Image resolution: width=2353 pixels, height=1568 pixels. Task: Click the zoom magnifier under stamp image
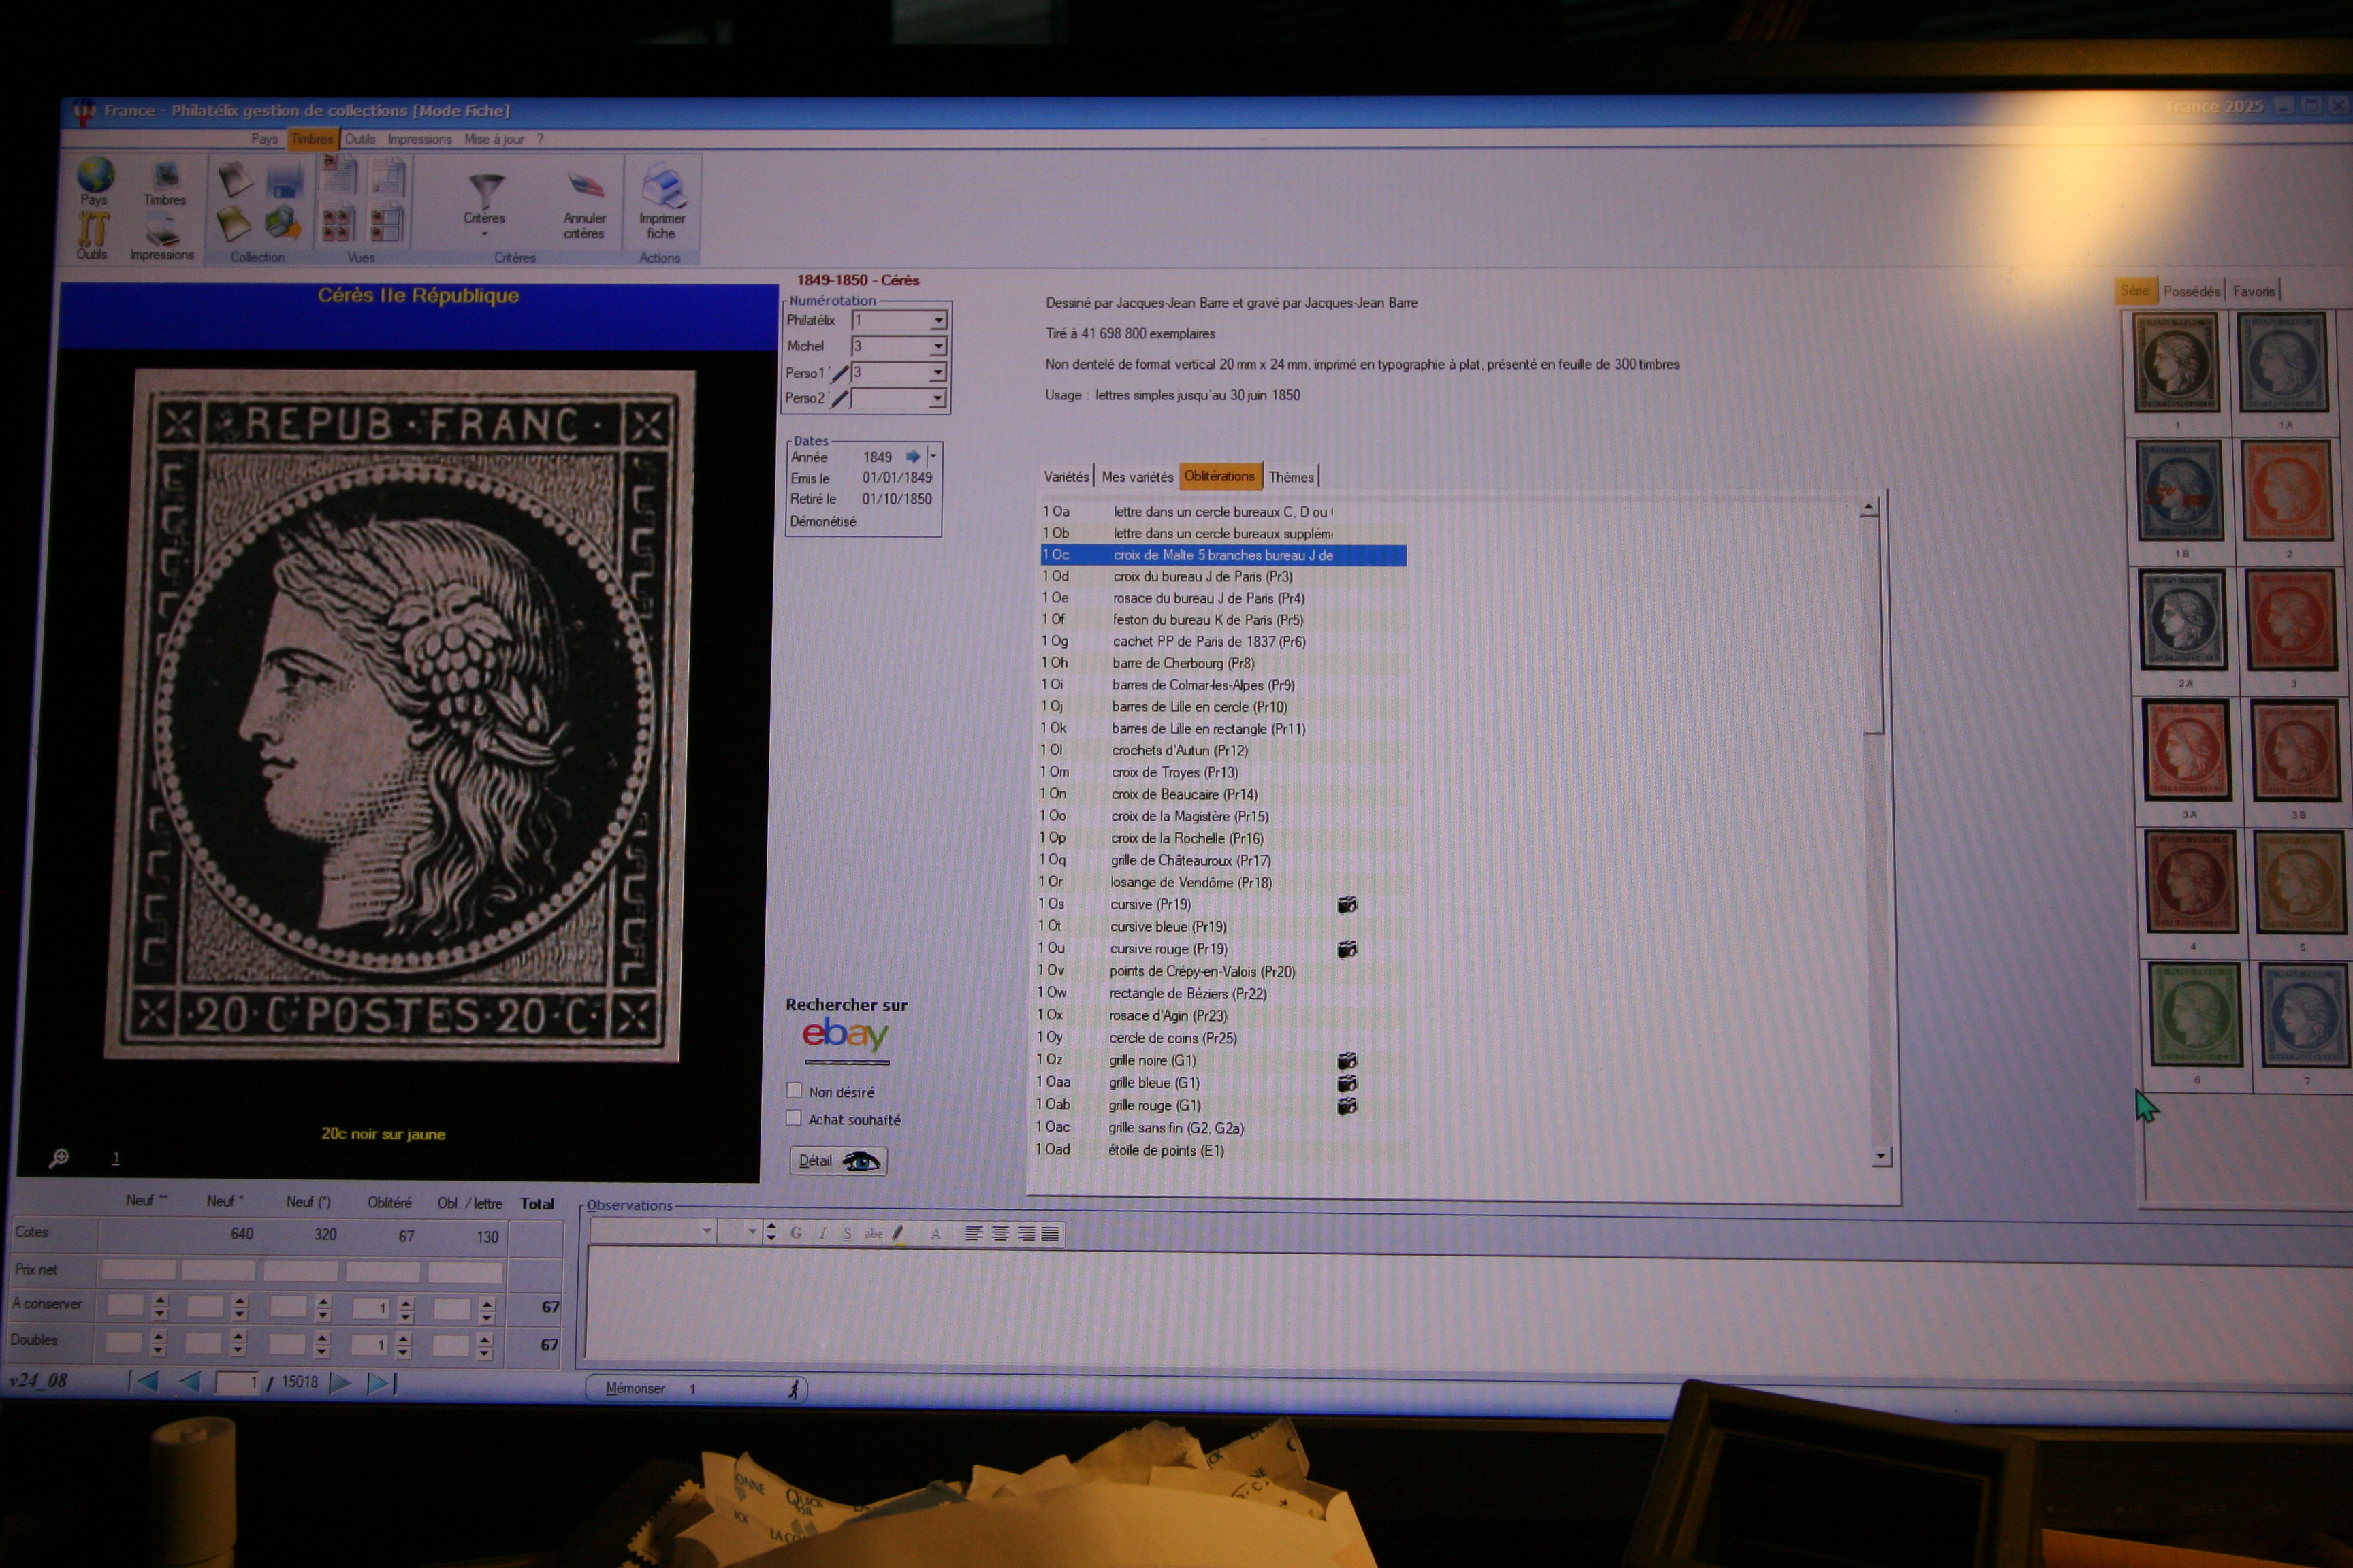59,1158
